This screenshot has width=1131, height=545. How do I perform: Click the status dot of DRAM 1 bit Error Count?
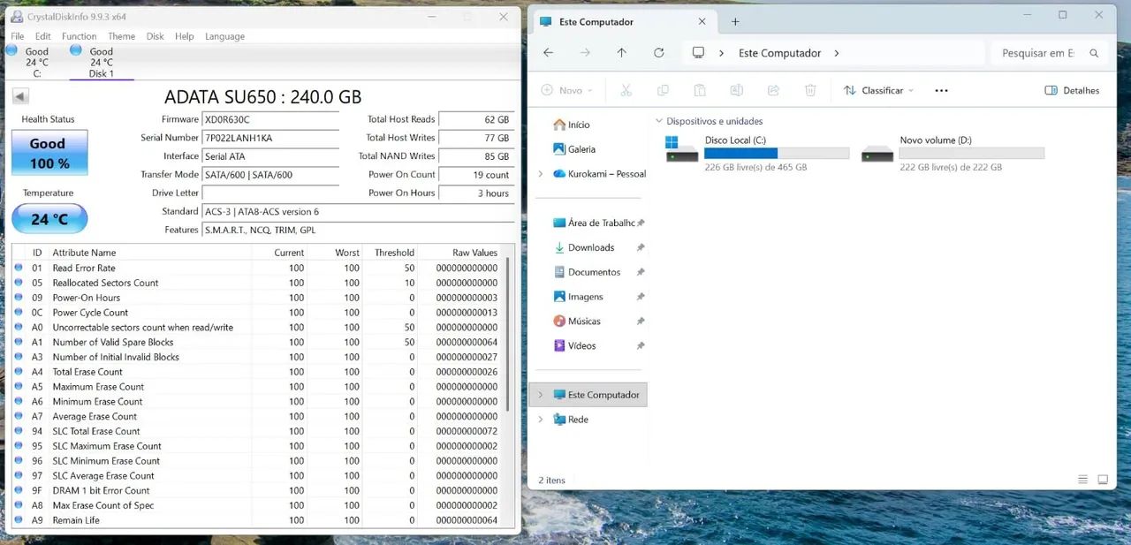click(19, 490)
